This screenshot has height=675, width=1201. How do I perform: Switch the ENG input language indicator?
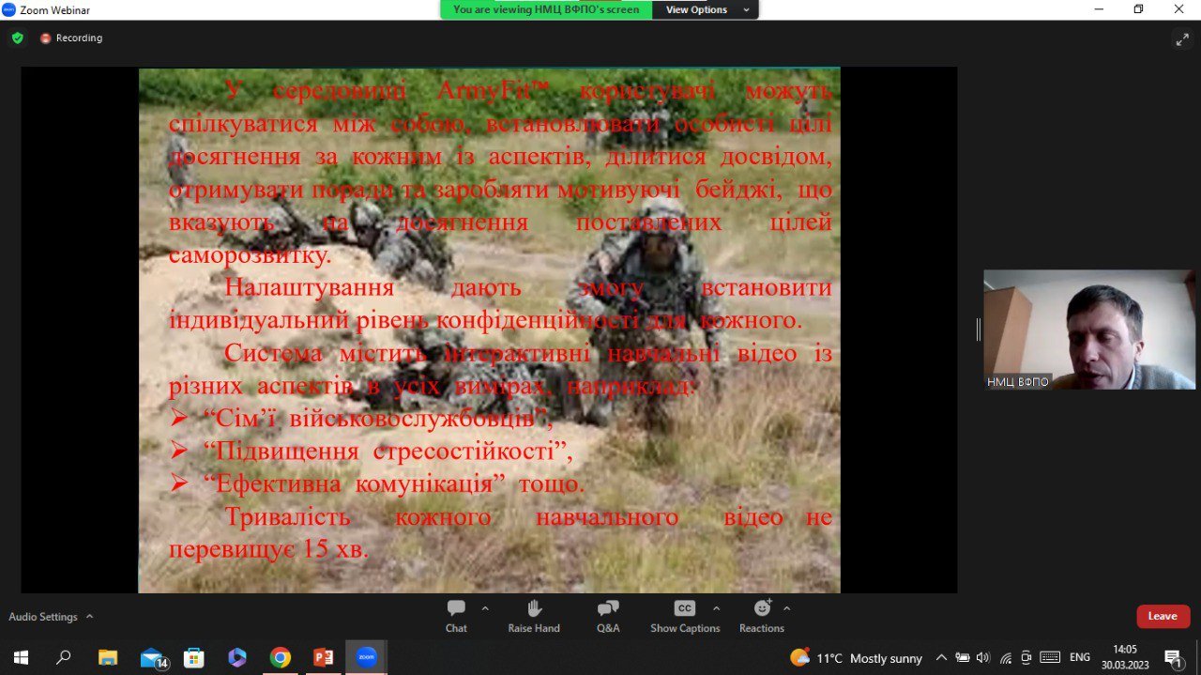(1080, 657)
